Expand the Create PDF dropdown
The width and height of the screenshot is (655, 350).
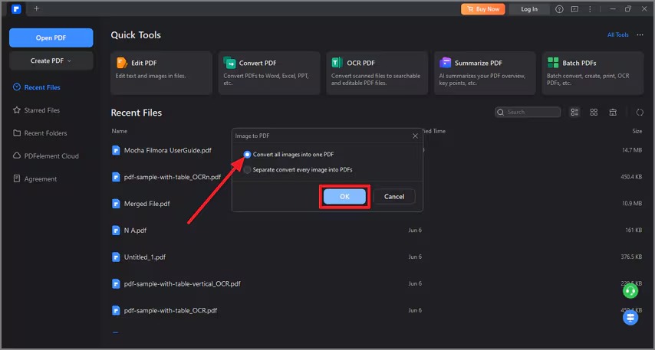click(x=51, y=61)
